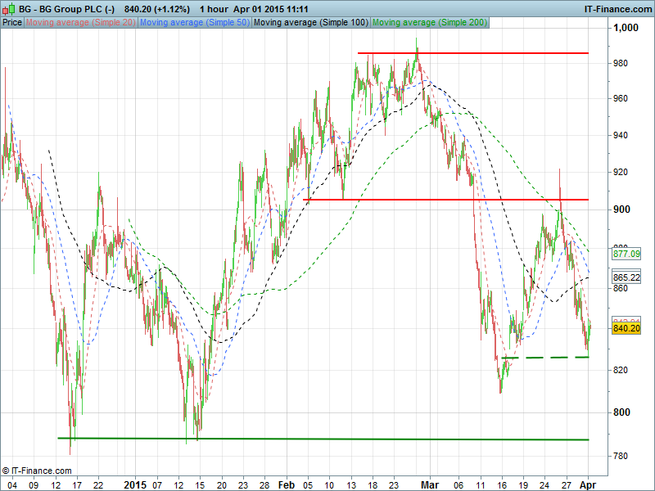
Task: Click the yellow 840.20 current price tag
Action: point(626,328)
